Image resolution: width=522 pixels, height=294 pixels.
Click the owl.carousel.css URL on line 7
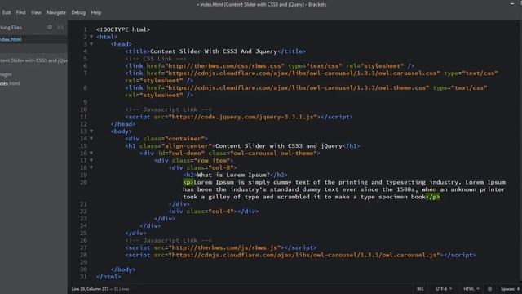click(x=303, y=73)
